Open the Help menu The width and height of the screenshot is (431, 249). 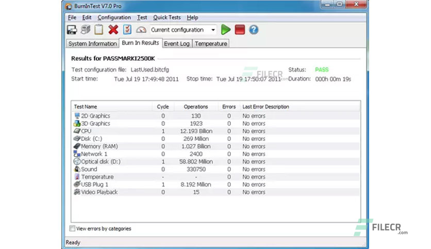point(192,17)
